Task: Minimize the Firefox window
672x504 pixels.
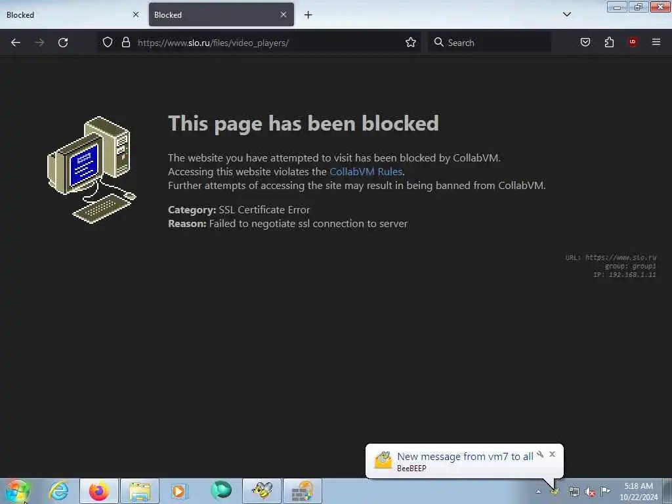Action: (617, 7)
